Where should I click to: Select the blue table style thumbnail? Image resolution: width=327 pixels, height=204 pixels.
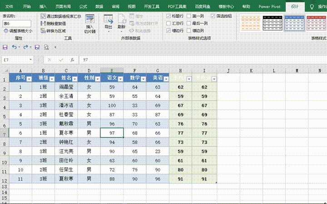[294, 23]
